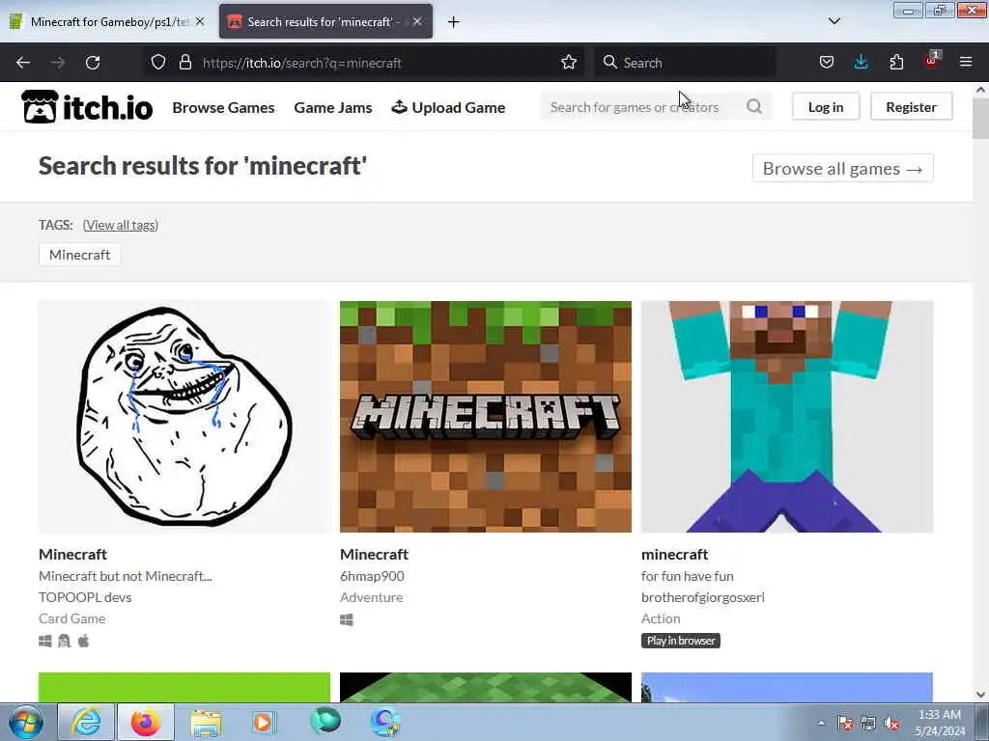
Task: Reload the current page
Action: coord(93,63)
